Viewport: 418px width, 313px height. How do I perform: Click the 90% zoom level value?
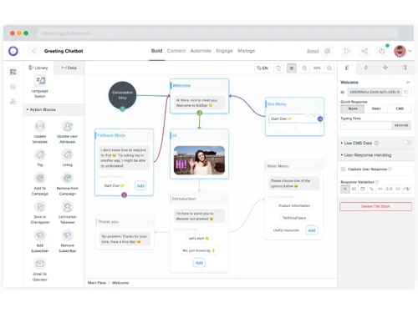(x=317, y=68)
